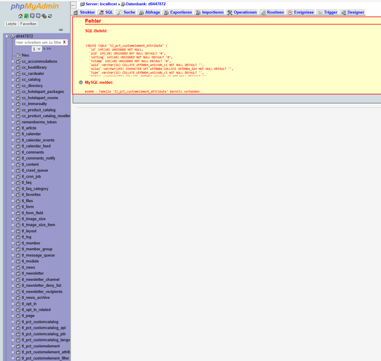Switch to the Exportieren tab

pyautogui.click(x=178, y=12)
